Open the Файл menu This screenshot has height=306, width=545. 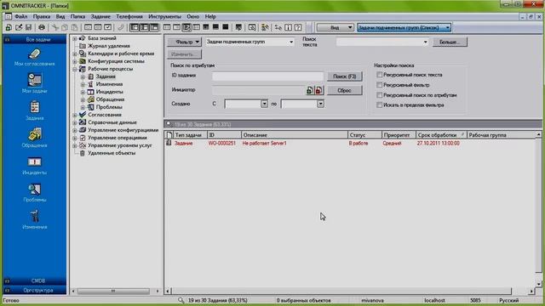tap(20, 16)
